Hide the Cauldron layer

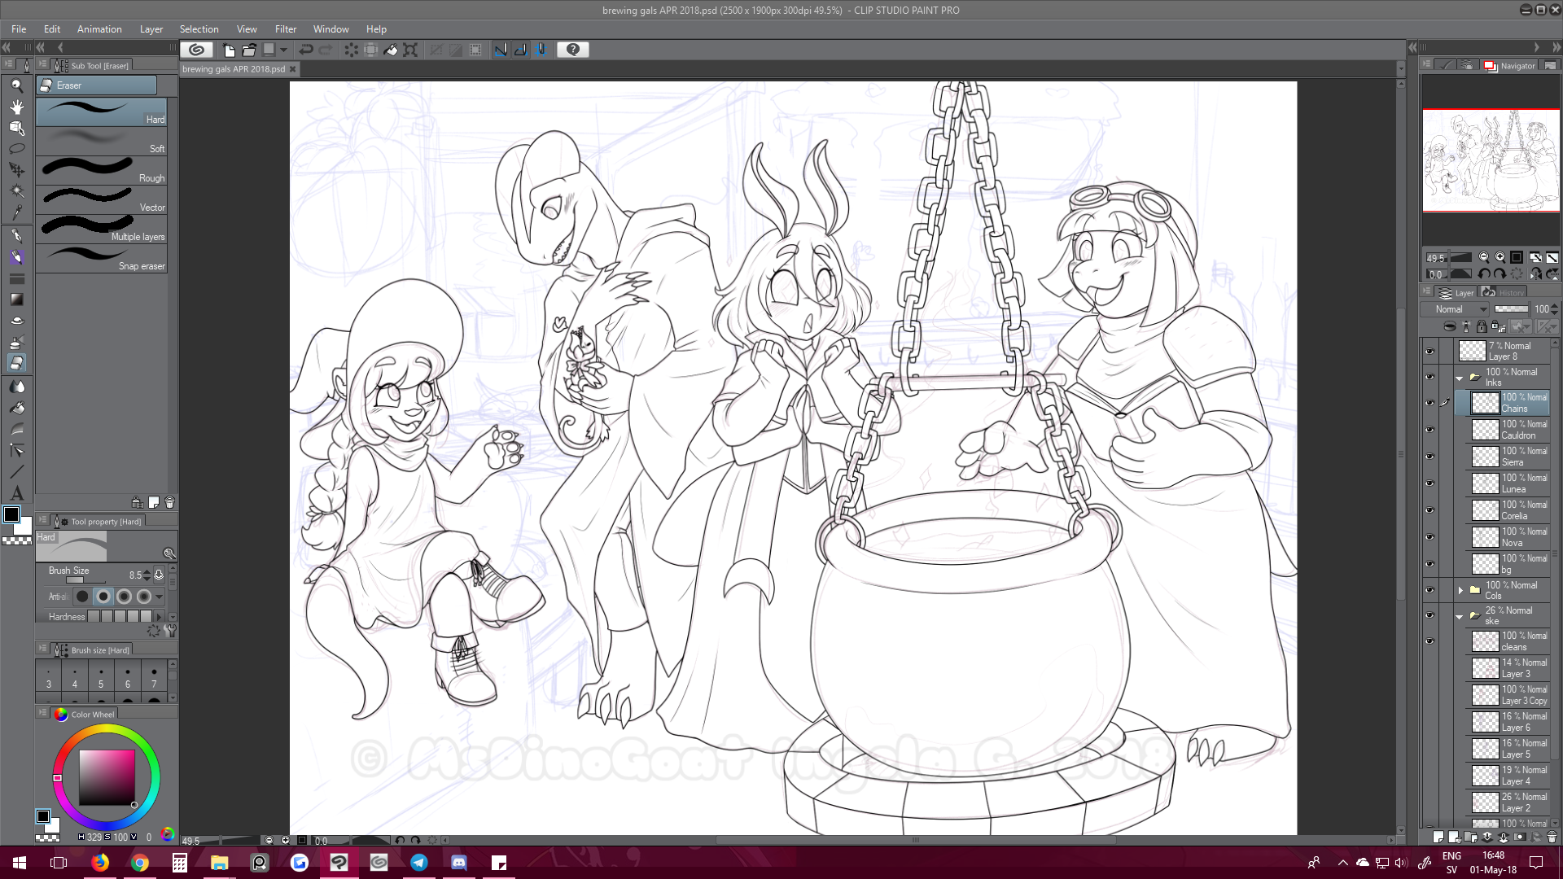click(1429, 430)
